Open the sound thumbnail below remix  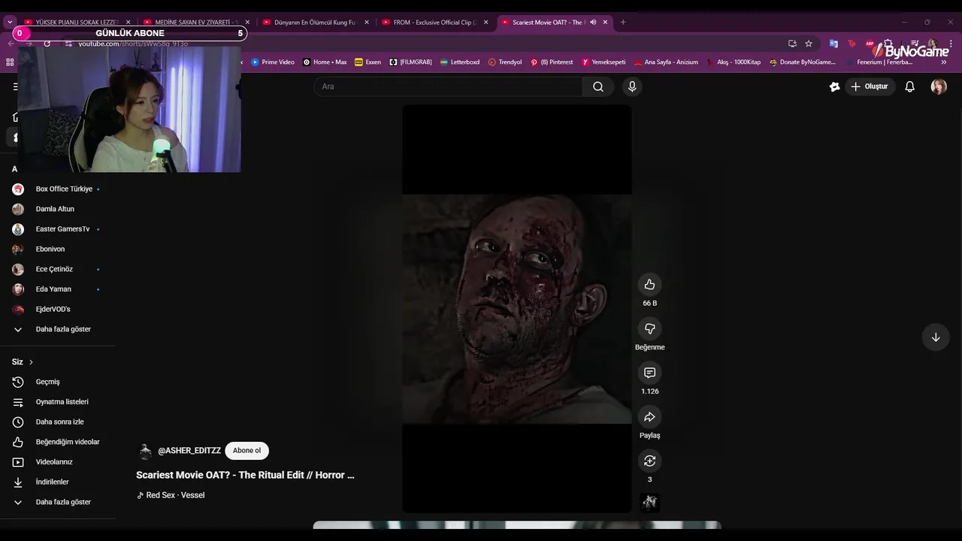click(649, 503)
